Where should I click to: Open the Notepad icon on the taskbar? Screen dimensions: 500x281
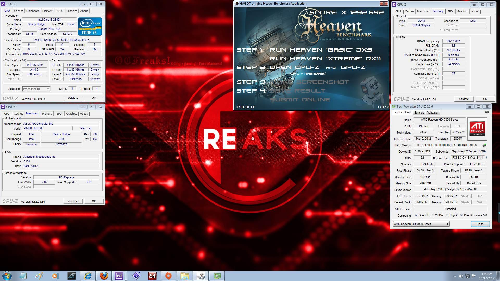click(x=23, y=276)
